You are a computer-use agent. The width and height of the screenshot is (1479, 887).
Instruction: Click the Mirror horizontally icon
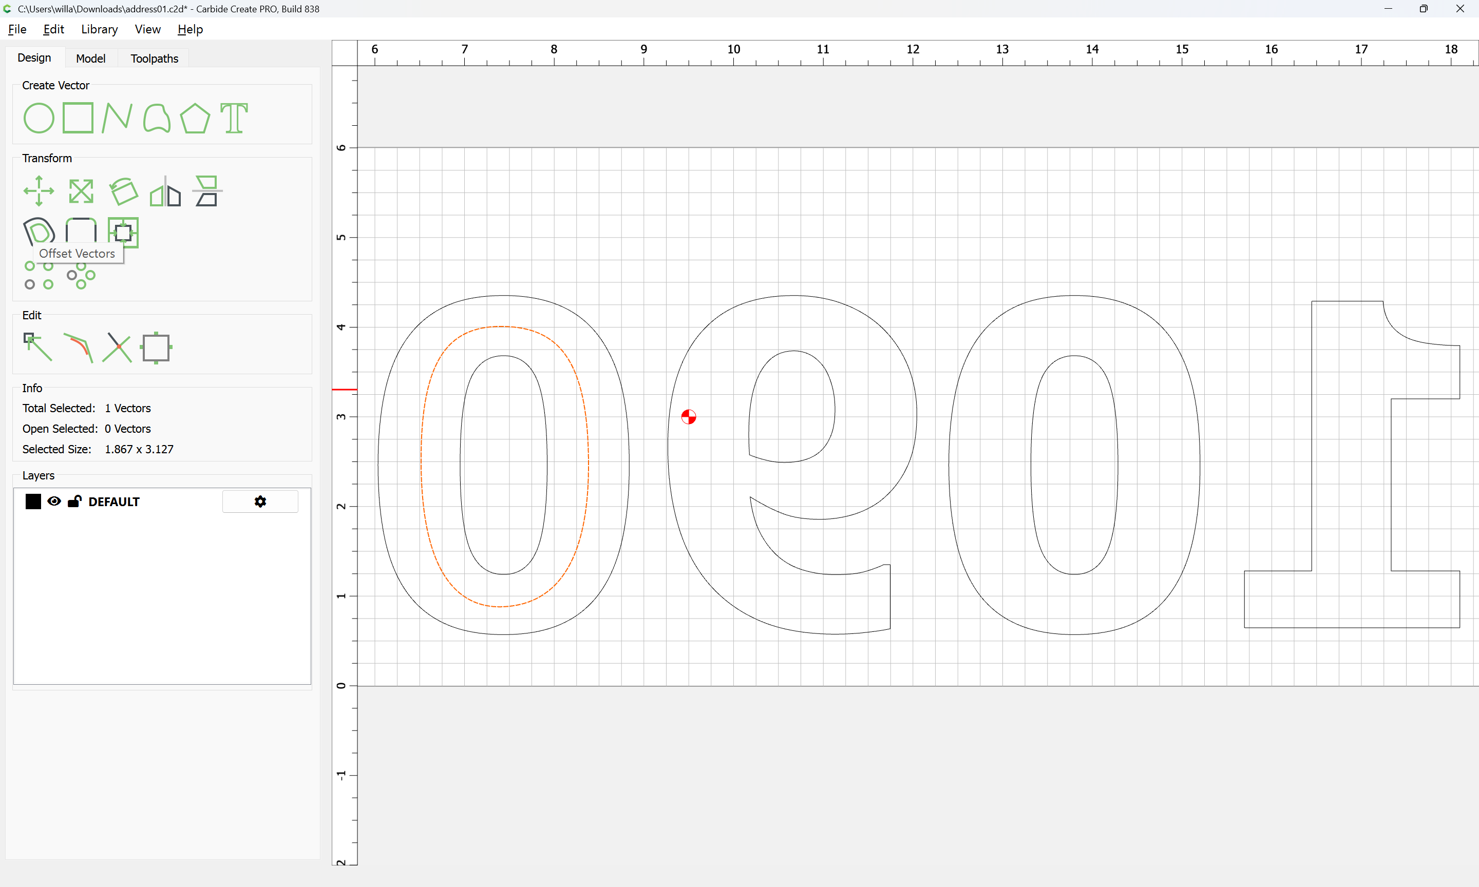[x=165, y=191]
